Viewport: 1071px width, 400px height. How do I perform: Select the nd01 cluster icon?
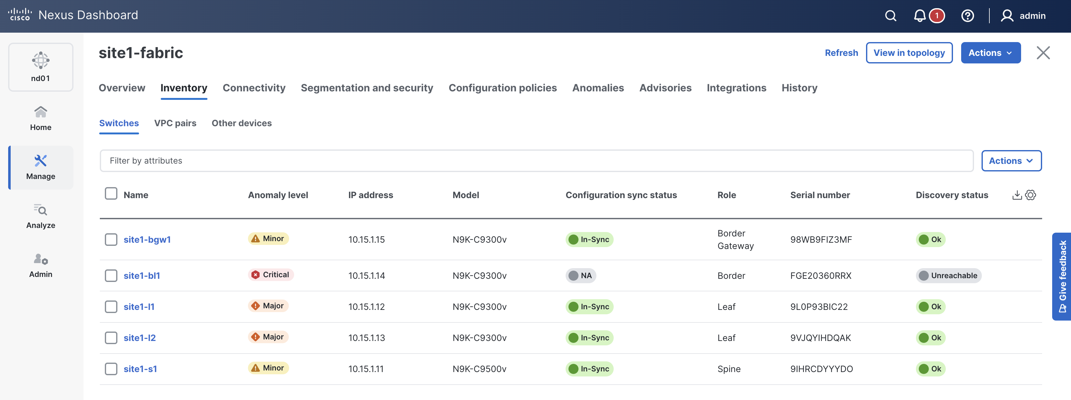[x=41, y=67]
